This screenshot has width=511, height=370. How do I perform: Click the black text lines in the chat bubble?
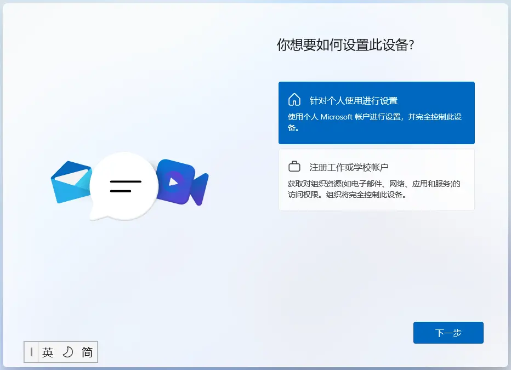tap(125, 185)
